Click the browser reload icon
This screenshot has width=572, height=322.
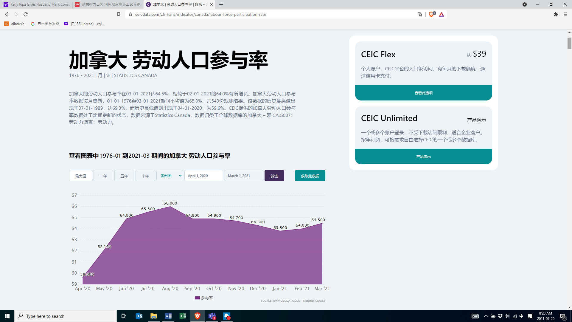(26, 14)
